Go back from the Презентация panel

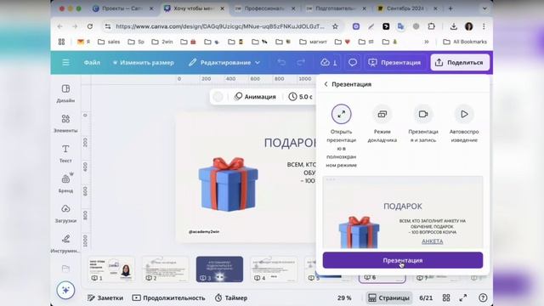coord(326,84)
